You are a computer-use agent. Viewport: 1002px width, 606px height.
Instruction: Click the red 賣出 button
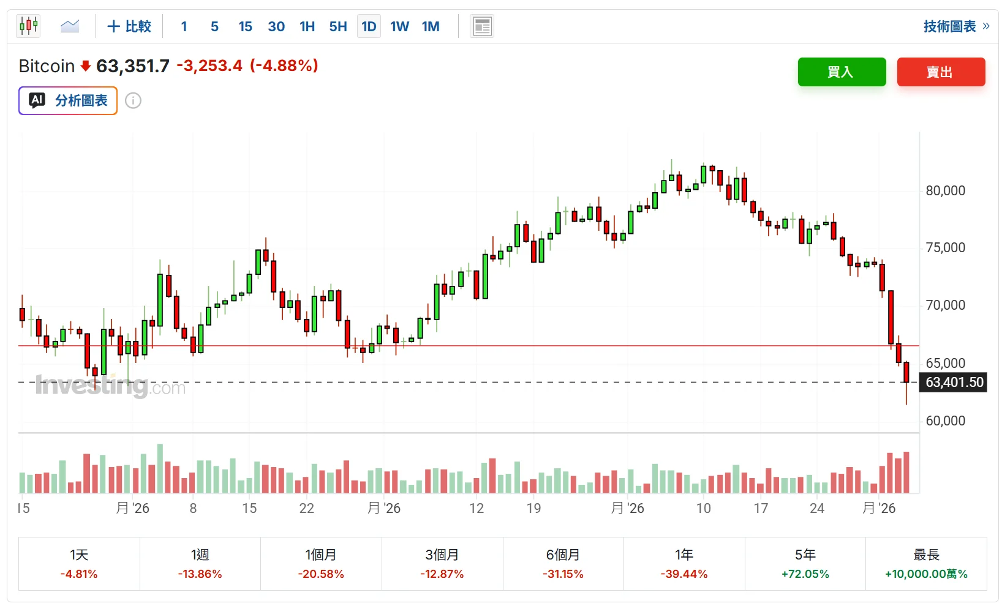941,72
